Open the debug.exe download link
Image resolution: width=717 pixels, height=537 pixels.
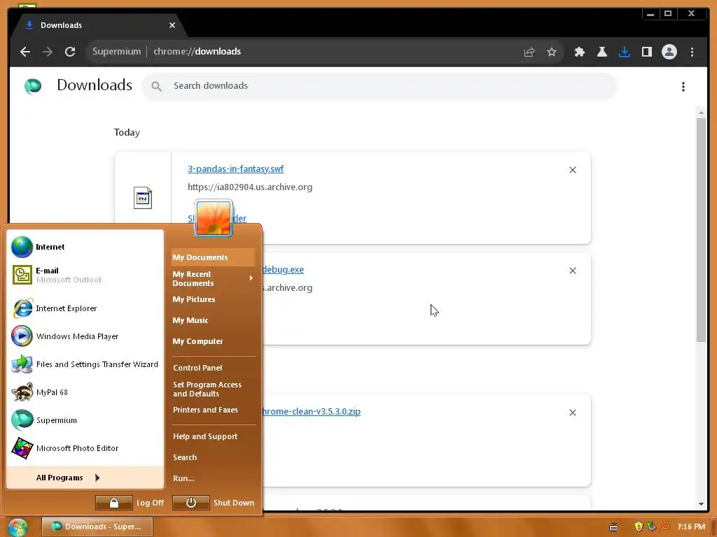(x=283, y=270)
